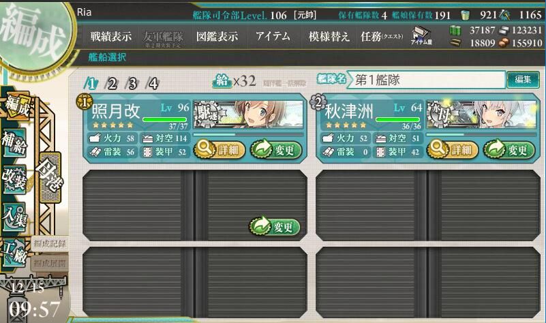Open the 補給 resupply sidebar icon
The height and width of the screenshot is (323, 546).
(14, 143)
